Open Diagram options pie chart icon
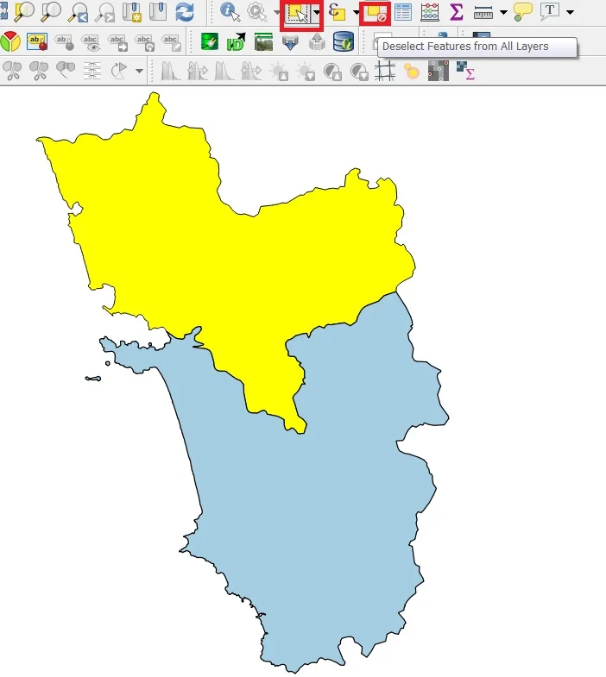This screenshot has height=677, width=606. [10, 41]
